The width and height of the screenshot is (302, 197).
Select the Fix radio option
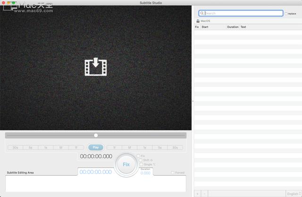138,156
